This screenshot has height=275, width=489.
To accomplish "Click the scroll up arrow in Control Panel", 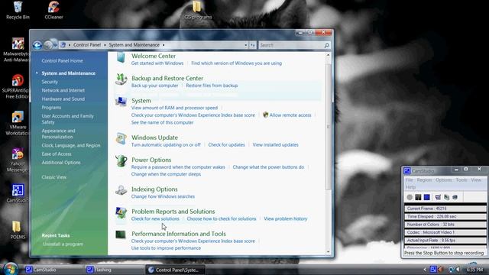I will coord(328,55).
